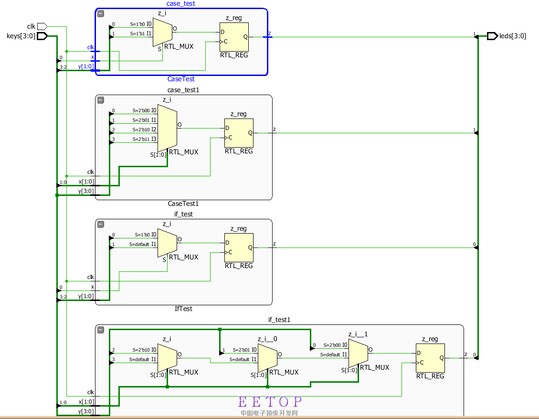Click the S[1:0] select pin of z_i__1
This screenshot has width=539, height=419.
click(x=349, y=370)
